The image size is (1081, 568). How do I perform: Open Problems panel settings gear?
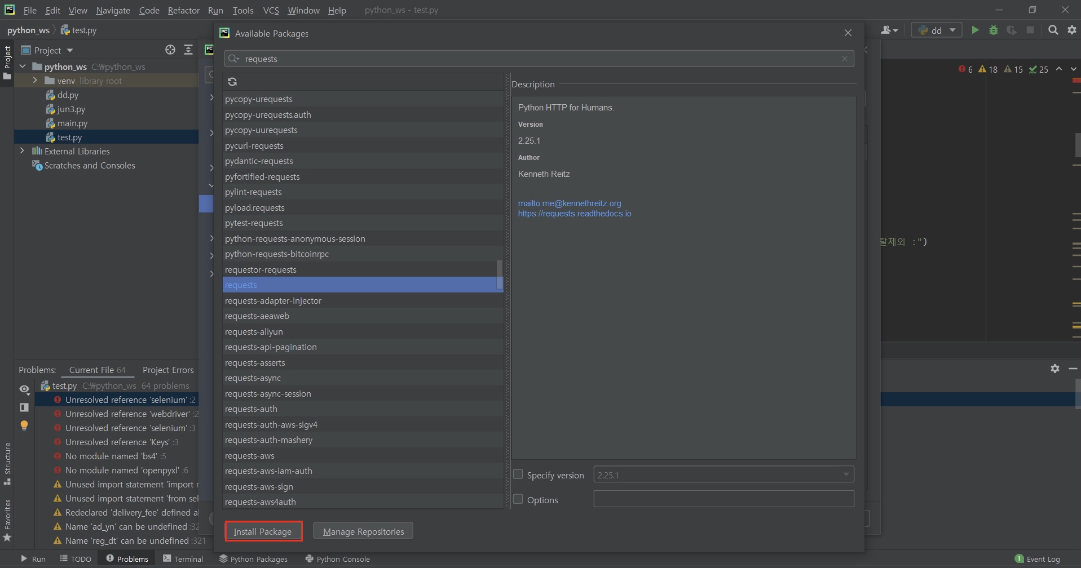tap(1055, 369)
